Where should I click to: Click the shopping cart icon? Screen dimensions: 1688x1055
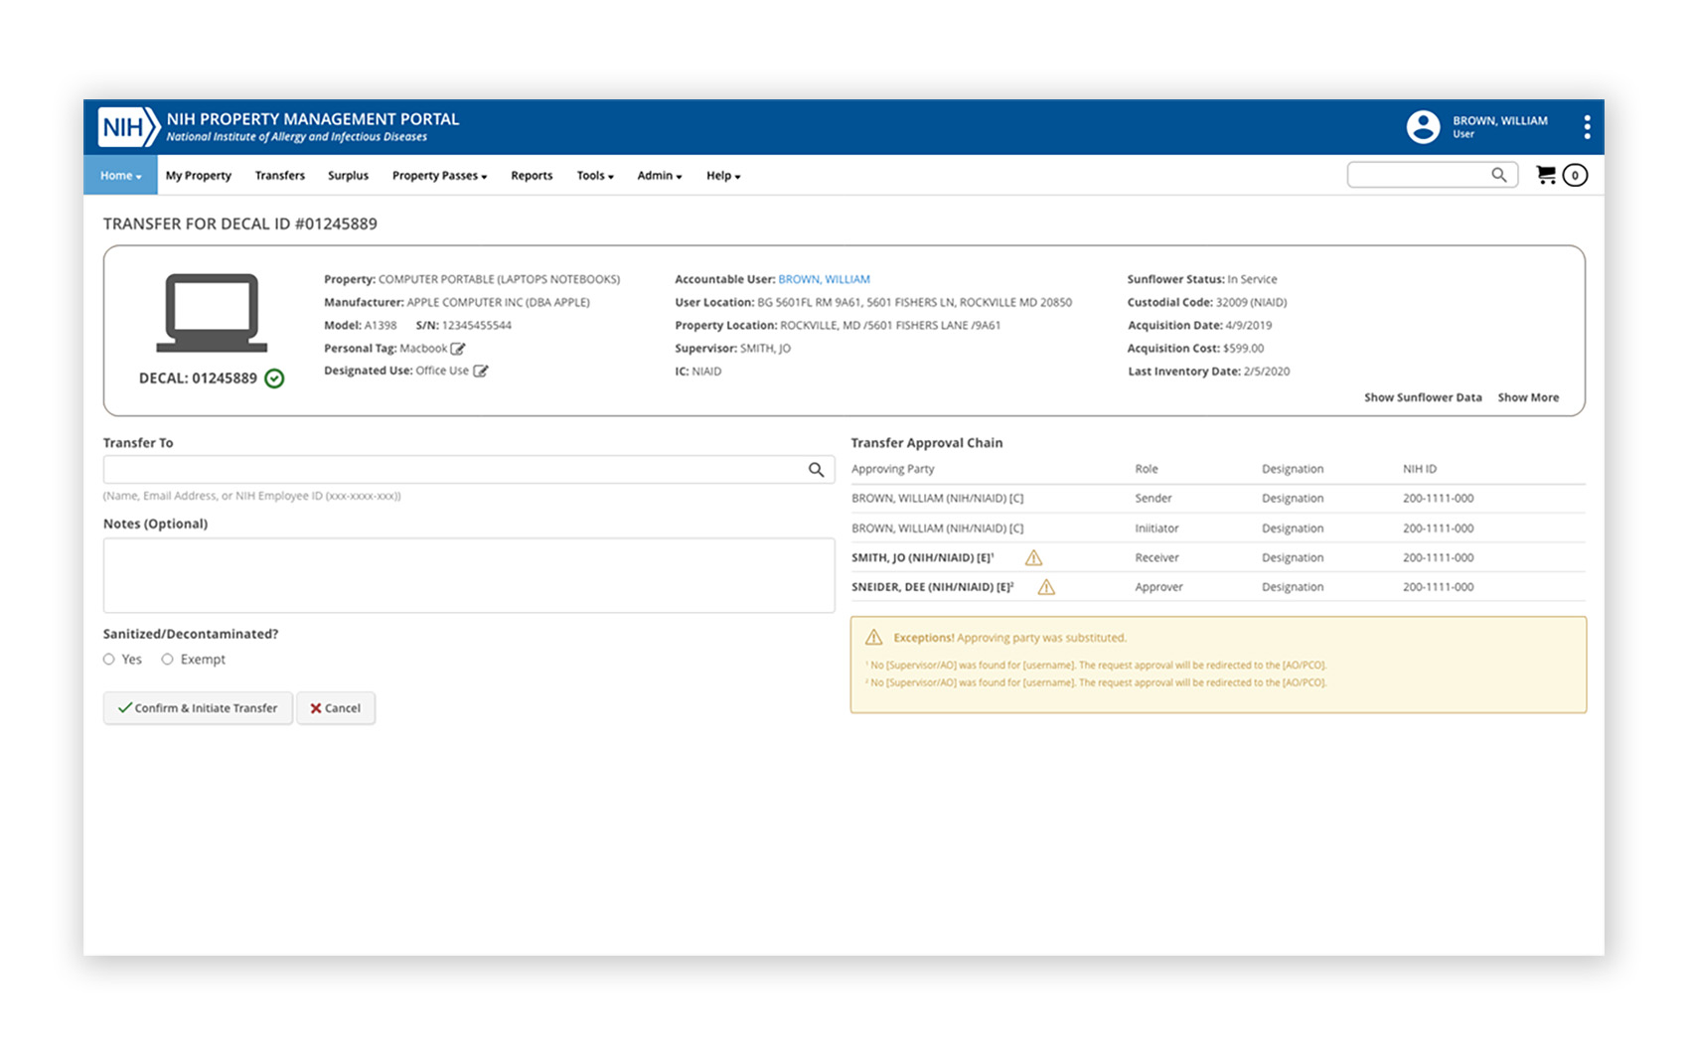1546,175
